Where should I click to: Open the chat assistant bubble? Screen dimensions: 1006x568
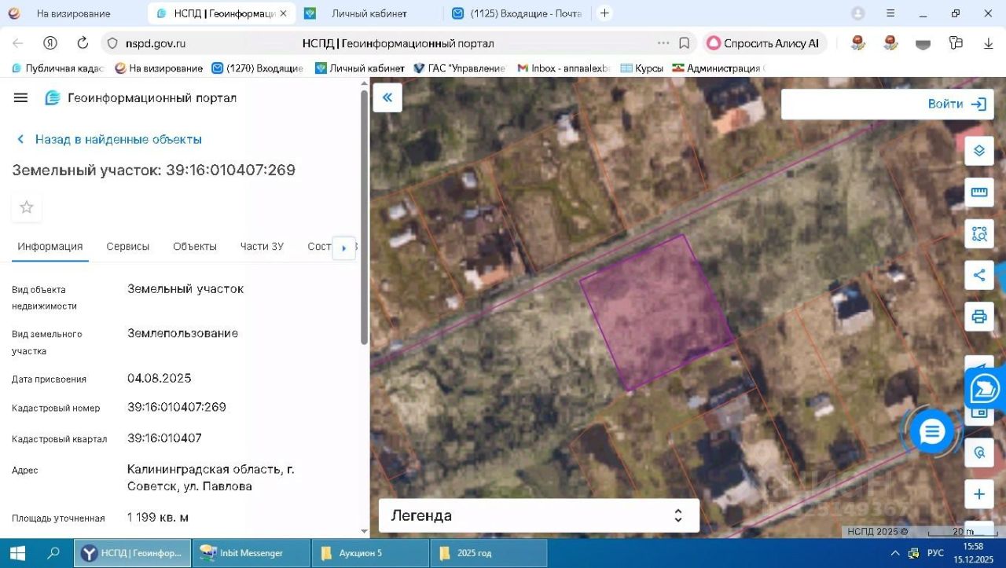click(x=932, y=431)
